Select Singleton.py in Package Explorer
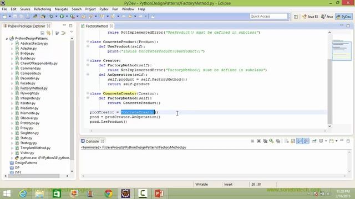The image size is (355, 199). click(29, 133)
